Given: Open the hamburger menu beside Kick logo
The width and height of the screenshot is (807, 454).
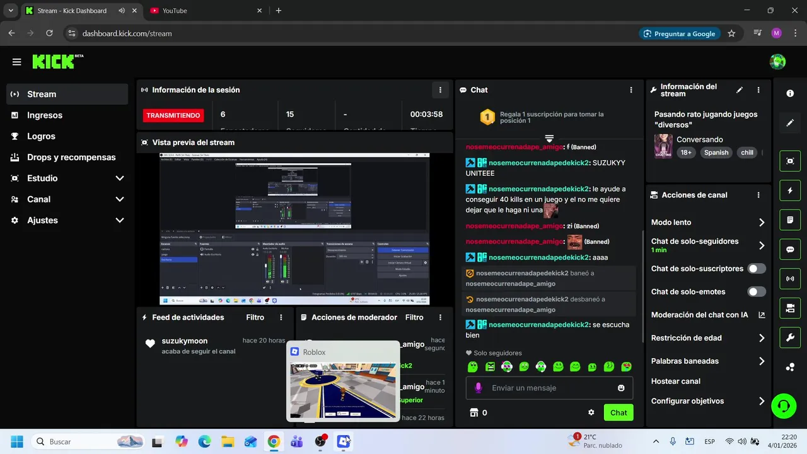Looking at the screenshot, I should (x=16, y=62).
